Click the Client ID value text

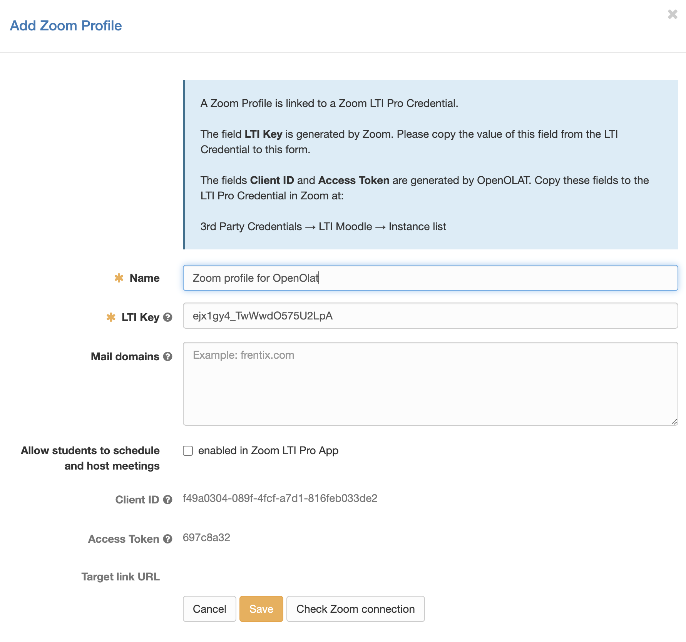[x=280, y=498]
